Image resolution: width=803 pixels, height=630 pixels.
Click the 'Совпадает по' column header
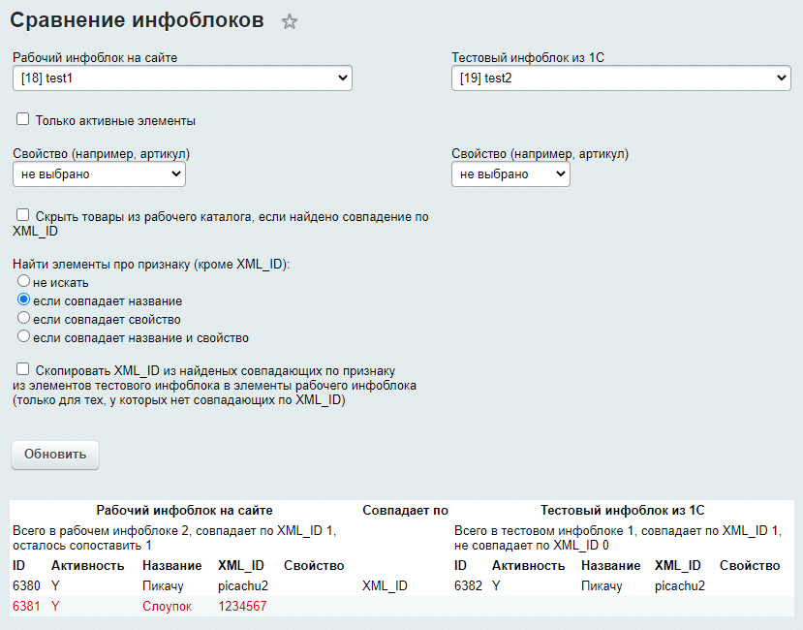405,510
